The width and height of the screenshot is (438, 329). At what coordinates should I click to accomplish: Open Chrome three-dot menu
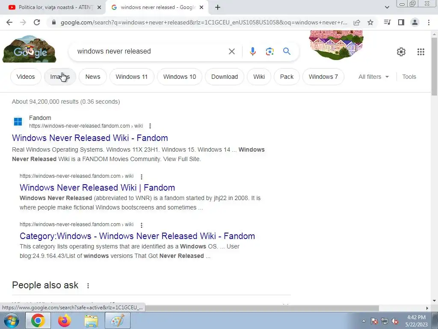(429, 22)
